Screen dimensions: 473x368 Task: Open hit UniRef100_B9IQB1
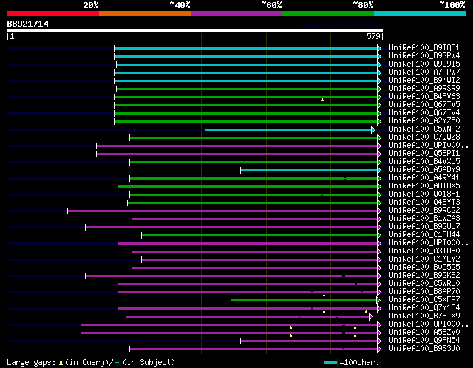pos(424,47)
